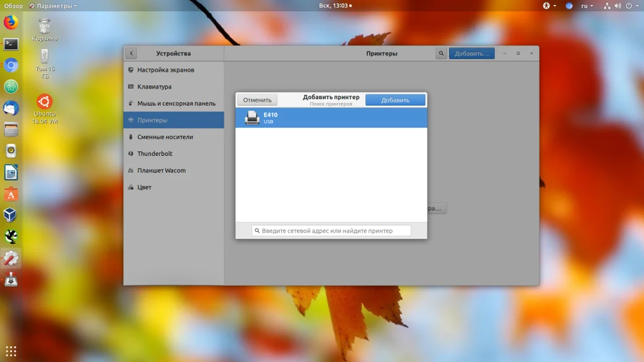644x362 pixels.
Task: Open the Обзор activities overview
Action: [x=13, y=6]
